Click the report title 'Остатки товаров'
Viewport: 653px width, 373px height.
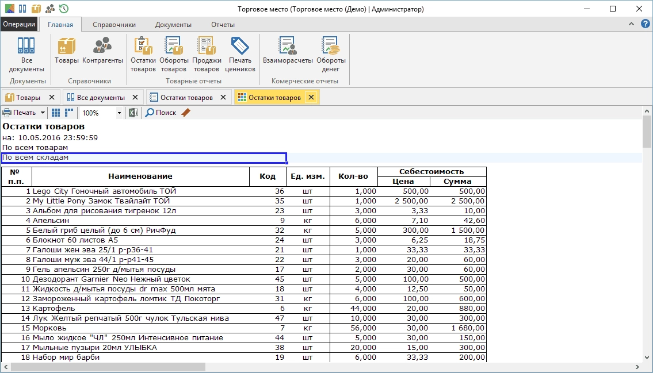pos(44,126)
